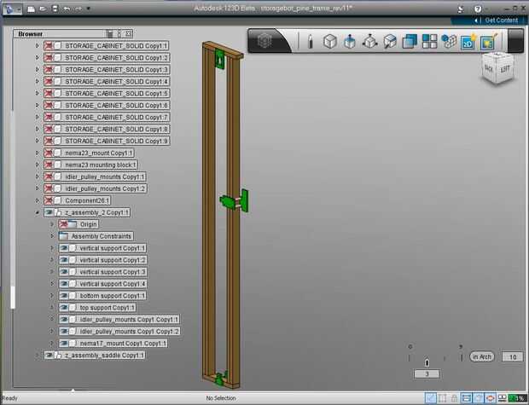Click the ruler scale slider handle
The height and width of the screenshot is (405, 529).
pyautogui.click(x=427, y=363)
